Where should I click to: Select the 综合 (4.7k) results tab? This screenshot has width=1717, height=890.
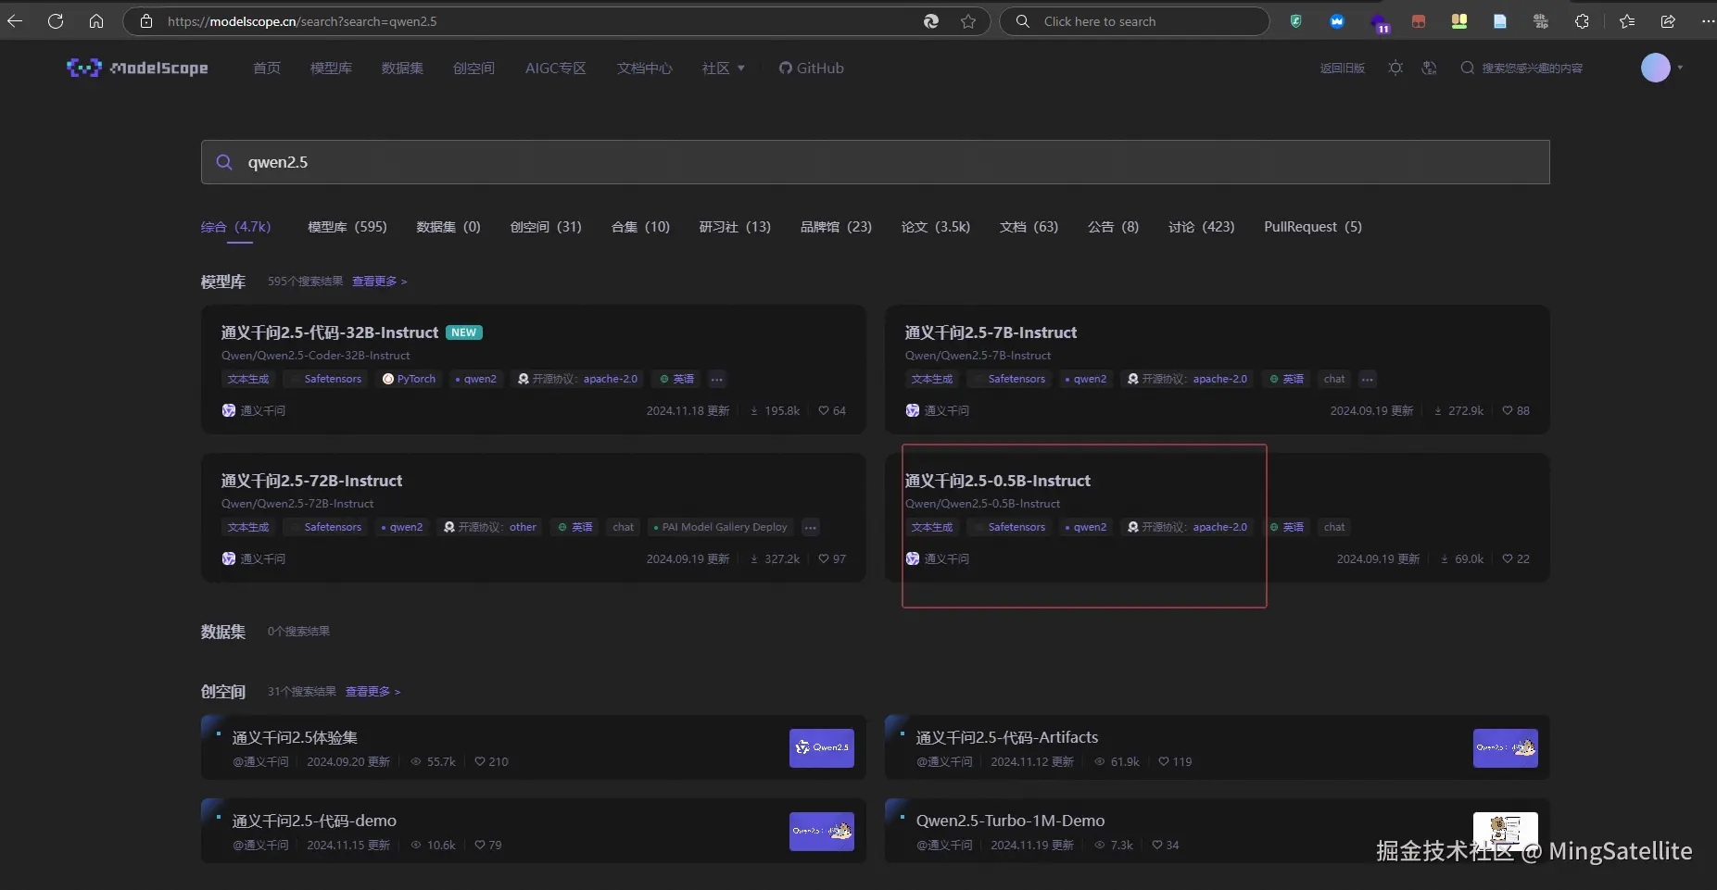pyautogui.click(x=236, y=227)
